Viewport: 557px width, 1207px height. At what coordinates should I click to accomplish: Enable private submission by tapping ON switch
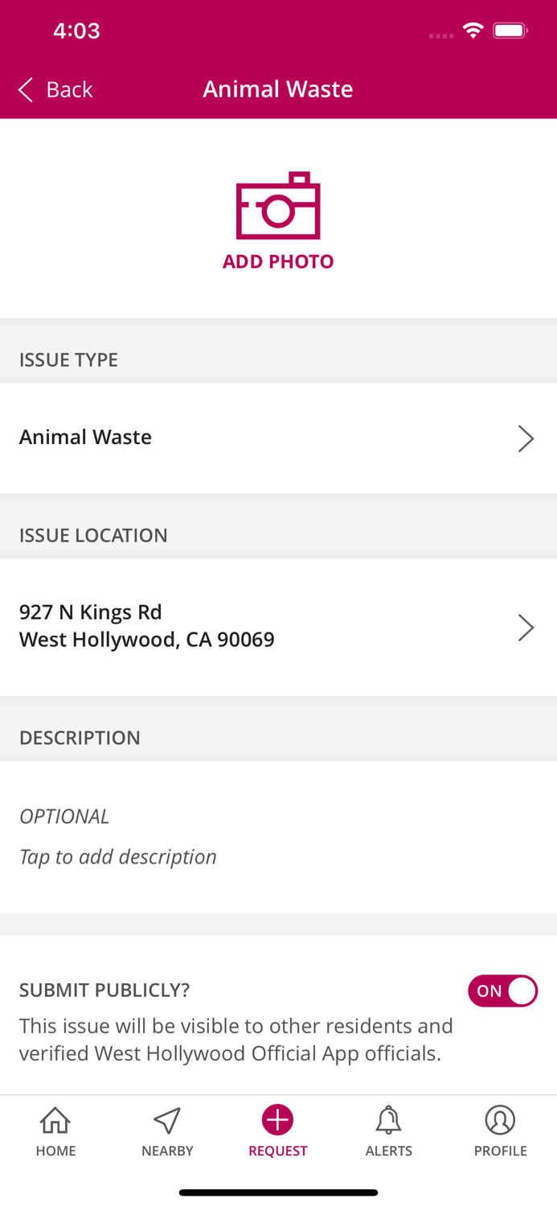click(x=503, y=991)
